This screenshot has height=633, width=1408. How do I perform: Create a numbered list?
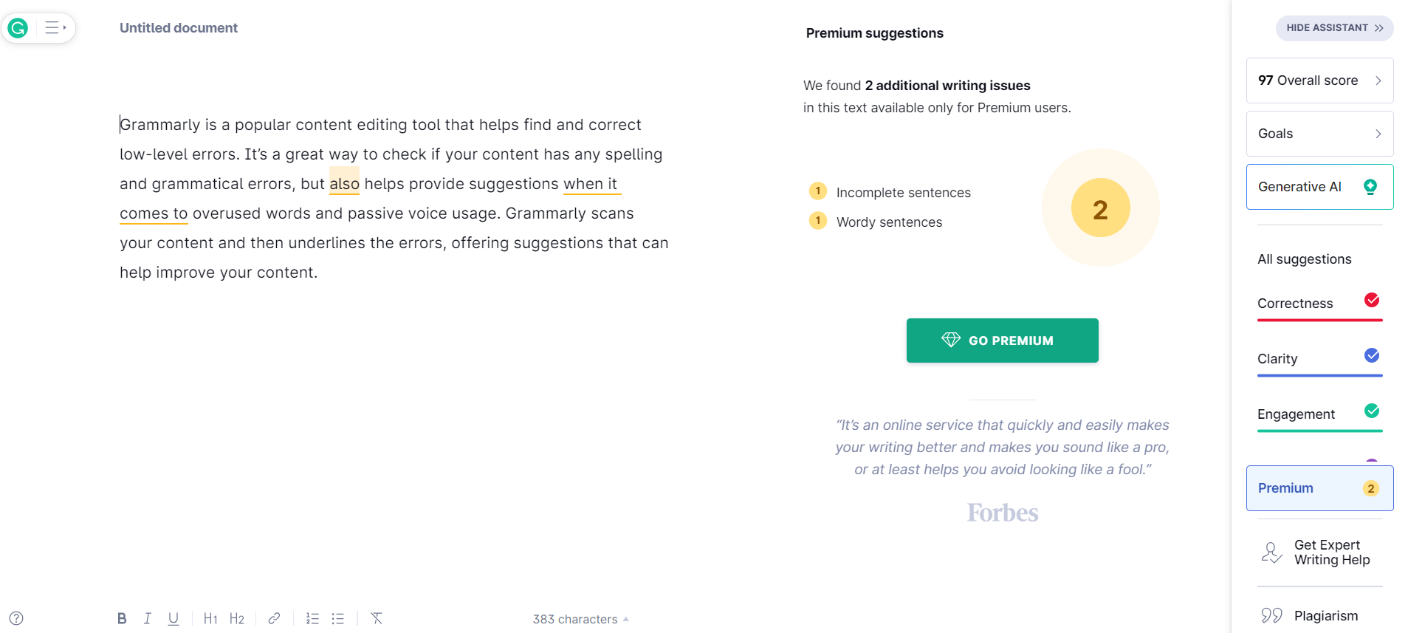pyautogui.click(x=313, y=618)
